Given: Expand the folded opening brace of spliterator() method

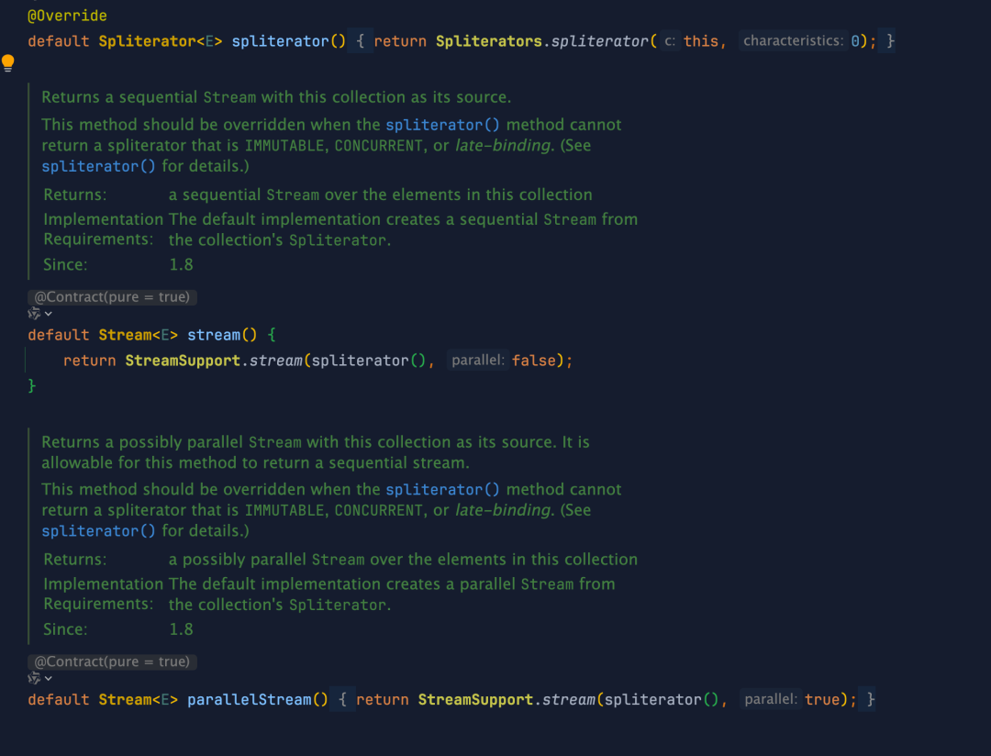Looking at the screenshot, I should (362, 41).
